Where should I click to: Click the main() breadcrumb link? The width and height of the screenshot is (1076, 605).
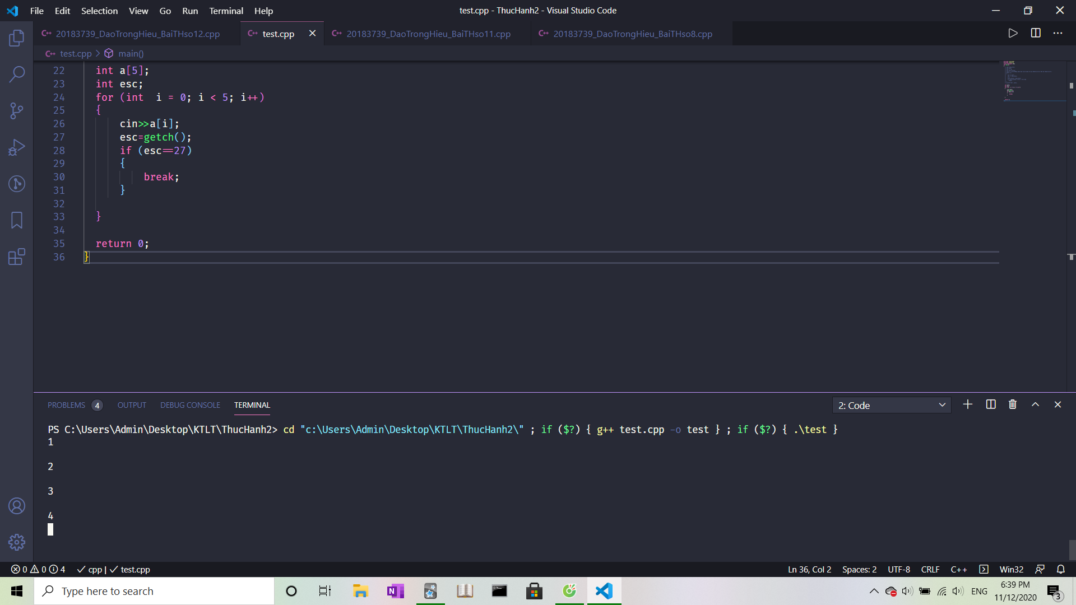point(131,54)
